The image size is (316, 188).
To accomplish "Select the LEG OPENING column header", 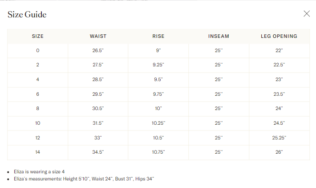I will tap(279, 36).
